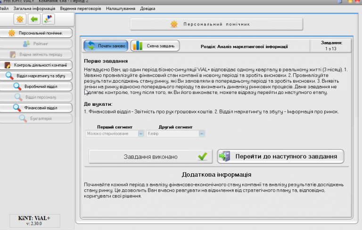Open Схема завдань chart button

(x=155, y=46)
